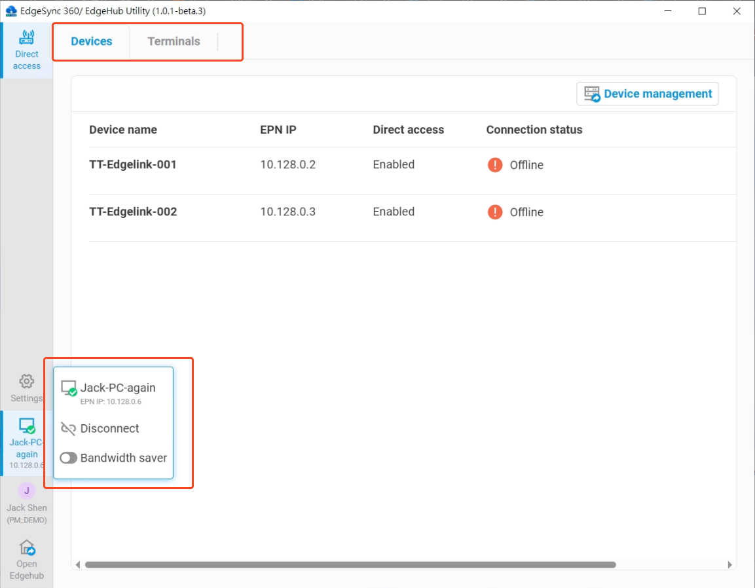Open Edgehub from the sidebar icon
755x588 pixels.
27,547
